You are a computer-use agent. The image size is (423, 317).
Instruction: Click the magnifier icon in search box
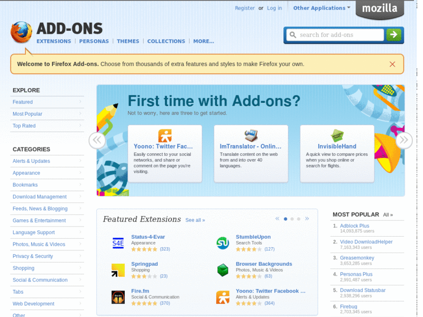tap(293, 35)
